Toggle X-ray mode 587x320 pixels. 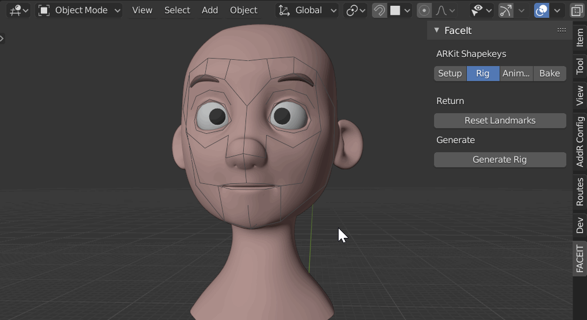tap(577, 10)
